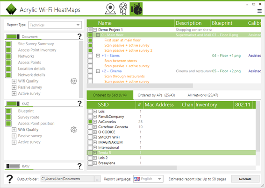Open RAW section help question mark
This screenshot has height=188, width=265.
point(79,166)
